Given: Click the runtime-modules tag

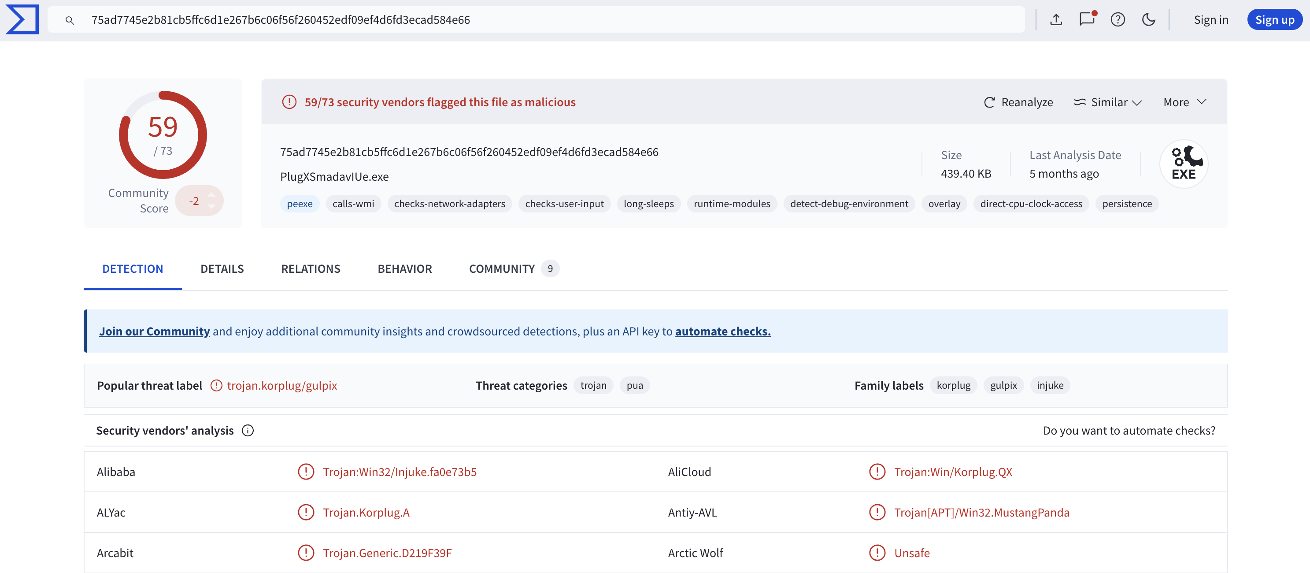Looking at the screenshot, I should point(732,204).
